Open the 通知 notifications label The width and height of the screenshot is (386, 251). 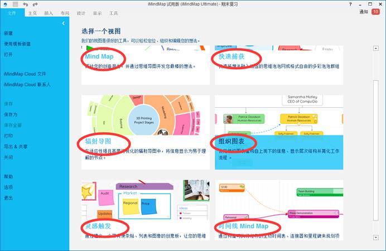(x=364, y=12)
